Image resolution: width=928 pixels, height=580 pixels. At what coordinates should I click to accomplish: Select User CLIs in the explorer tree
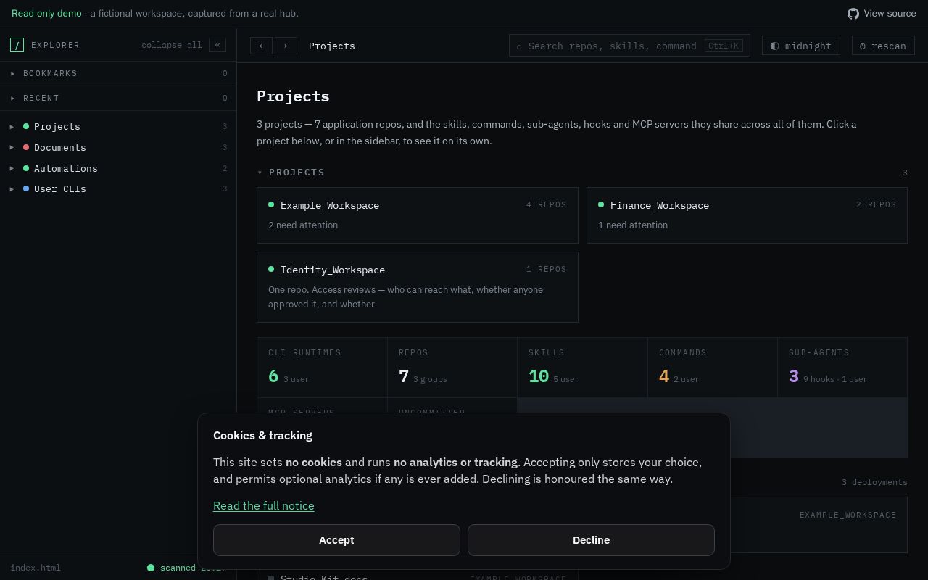pyautogui.click(x=60, y=189)
